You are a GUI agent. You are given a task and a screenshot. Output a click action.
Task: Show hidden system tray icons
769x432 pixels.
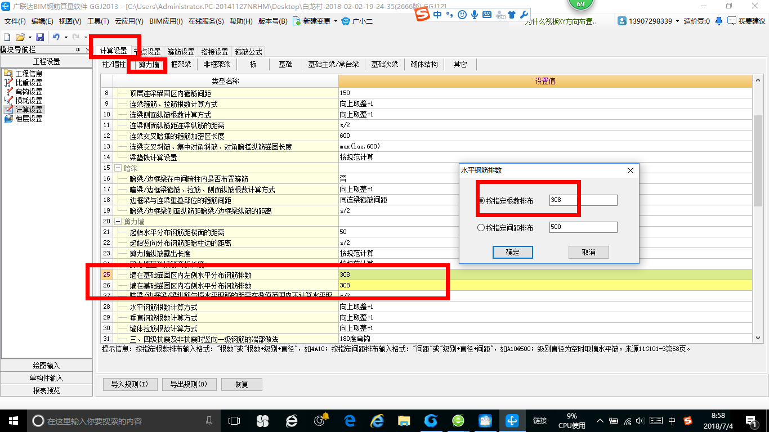(601, 420)
